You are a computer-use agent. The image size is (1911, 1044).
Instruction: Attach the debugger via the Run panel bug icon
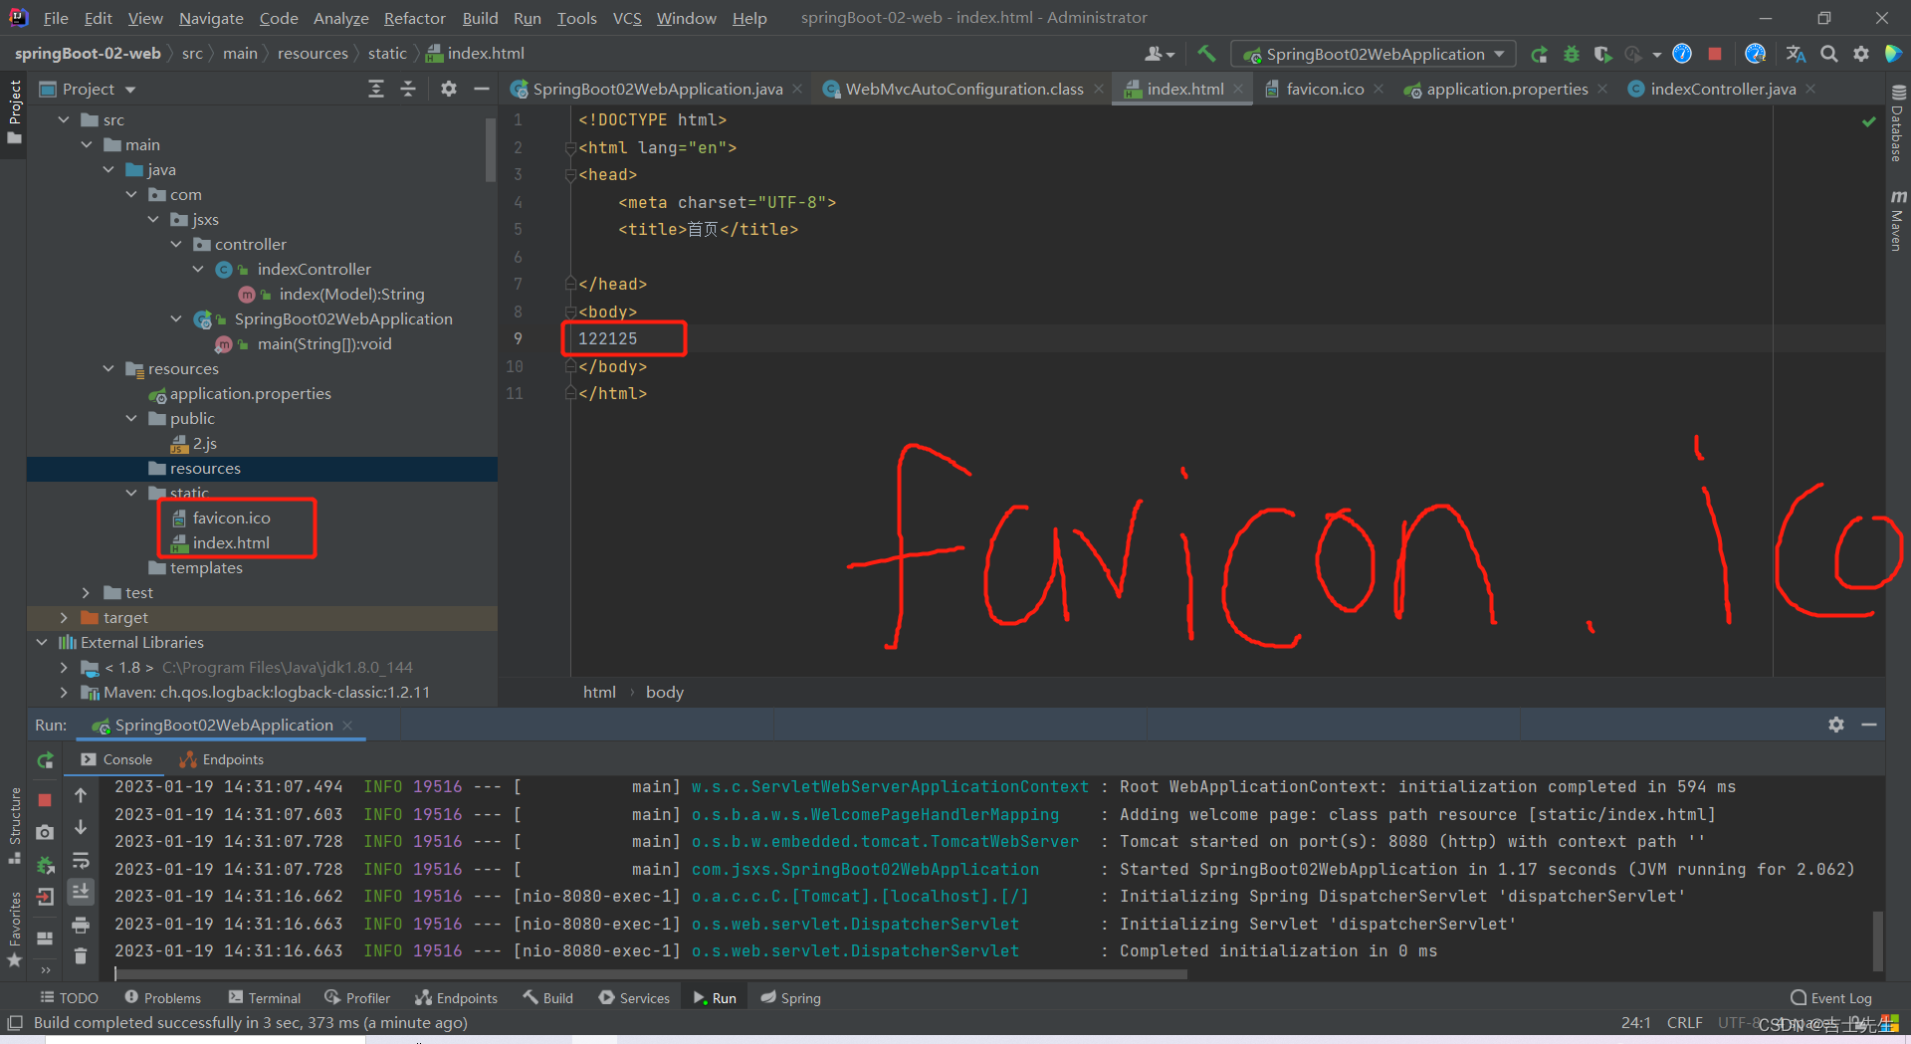(45, 865)
